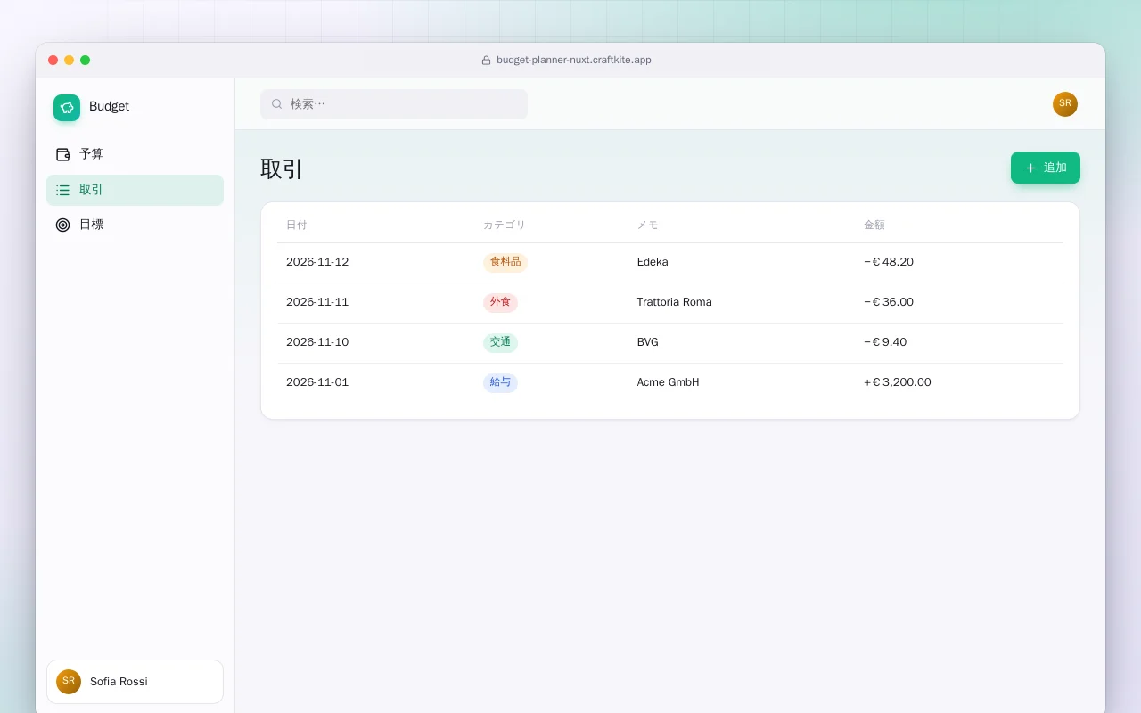The width and height of the screenshot is (1141, 713).
Task: Click the SR avatar beside Sofia Rossi
Action: (x=69, y=682)
